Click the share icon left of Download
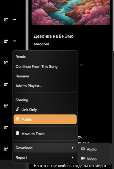The width and height of the screenshot is (114, 169). point(6,149)
